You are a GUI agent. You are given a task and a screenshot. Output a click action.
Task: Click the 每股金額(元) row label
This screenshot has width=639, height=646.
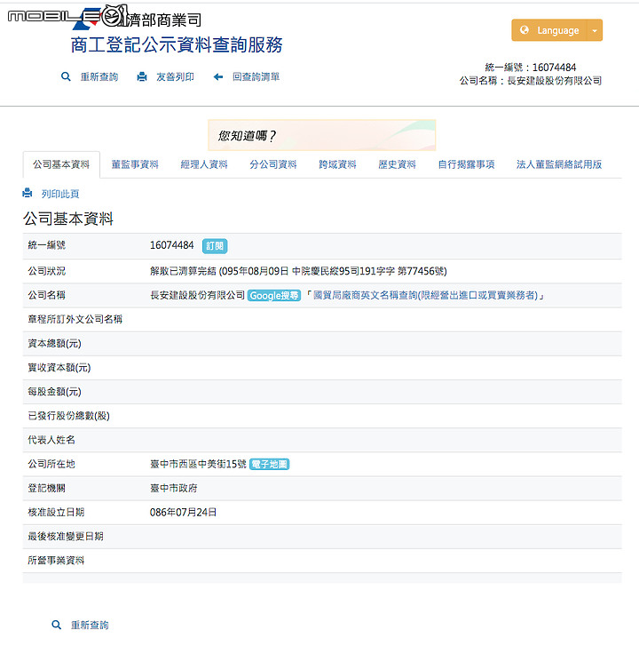[54, 391]
